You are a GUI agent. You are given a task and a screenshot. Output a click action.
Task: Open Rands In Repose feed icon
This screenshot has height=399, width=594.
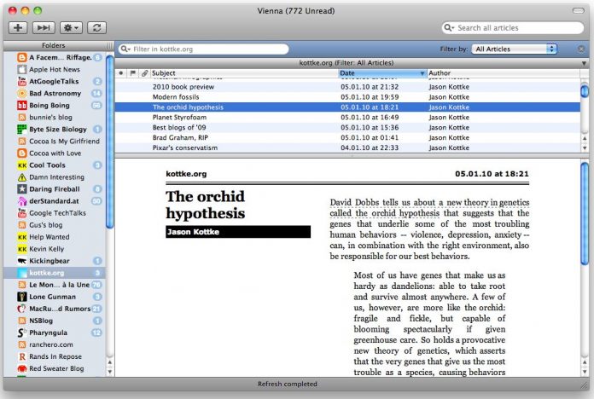22,356
